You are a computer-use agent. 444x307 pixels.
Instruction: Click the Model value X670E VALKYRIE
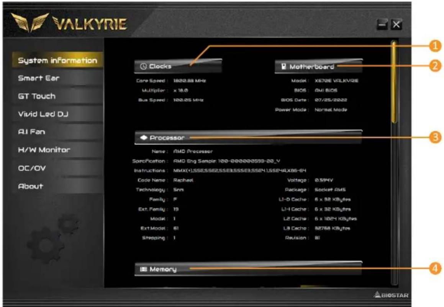tap(336, 81)
